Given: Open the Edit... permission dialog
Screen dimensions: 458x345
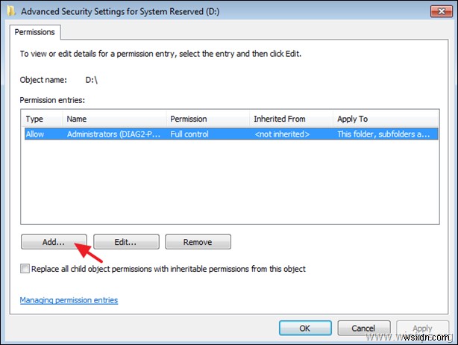Looking at the screenshot, I should (126, 242).
